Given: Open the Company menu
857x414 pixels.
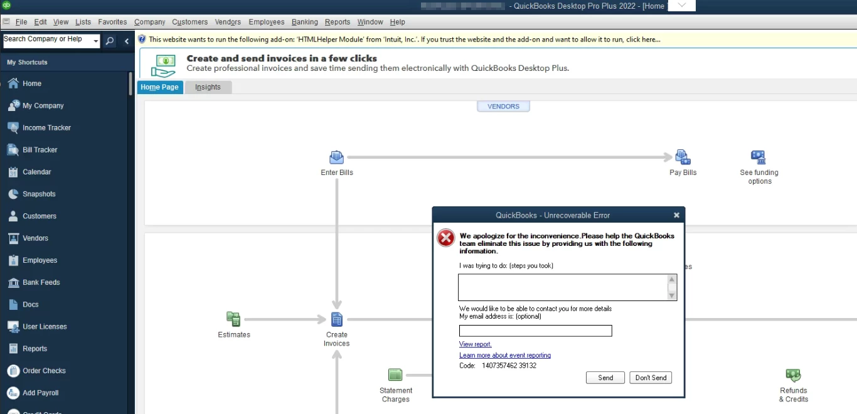Looking at the screenshot, I should pos(149,22).
